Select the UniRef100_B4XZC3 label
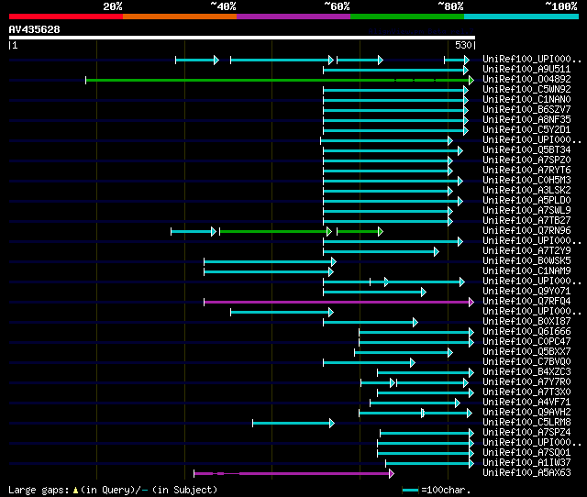587x497 pixels. pos(526,372)
